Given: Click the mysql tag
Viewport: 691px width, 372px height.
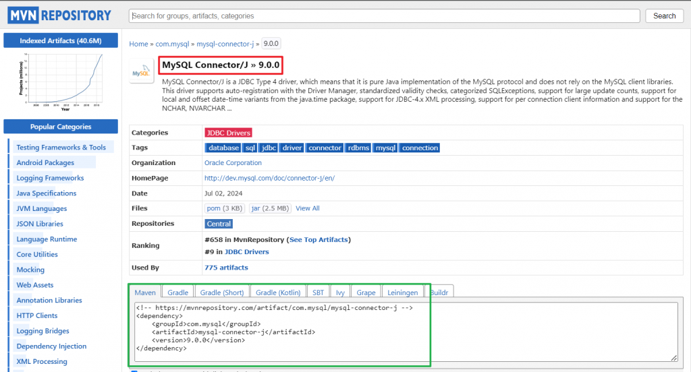Looking at the screenshot, I should pos(385,148).
